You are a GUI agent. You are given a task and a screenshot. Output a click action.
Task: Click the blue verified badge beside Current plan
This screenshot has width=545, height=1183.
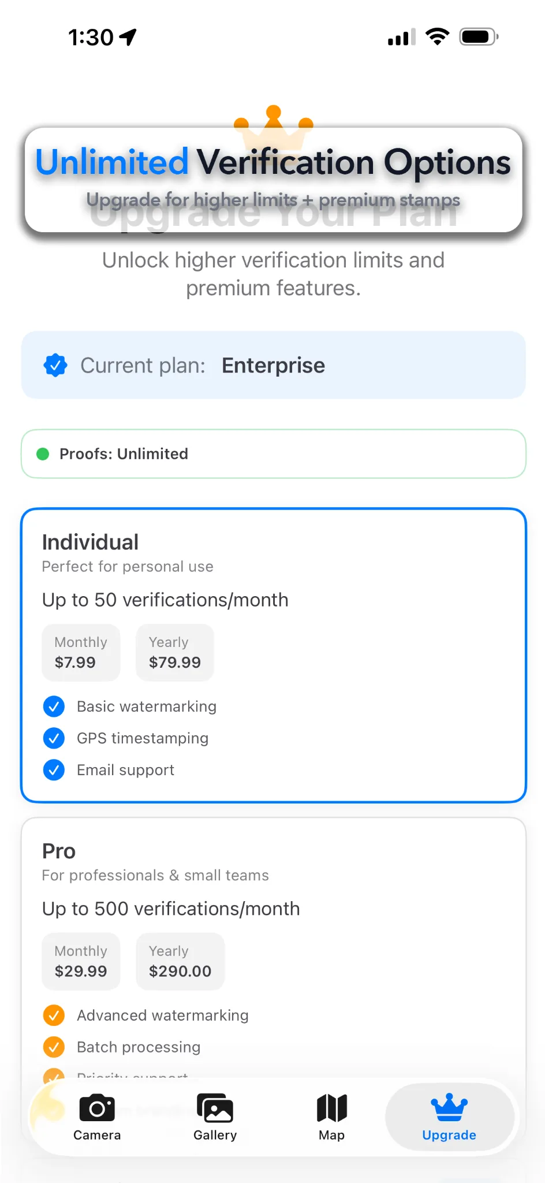click(x=55, y=365)
